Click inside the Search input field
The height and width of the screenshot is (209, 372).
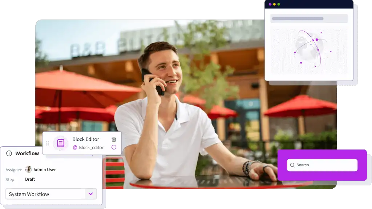click(x=325, y=165)
